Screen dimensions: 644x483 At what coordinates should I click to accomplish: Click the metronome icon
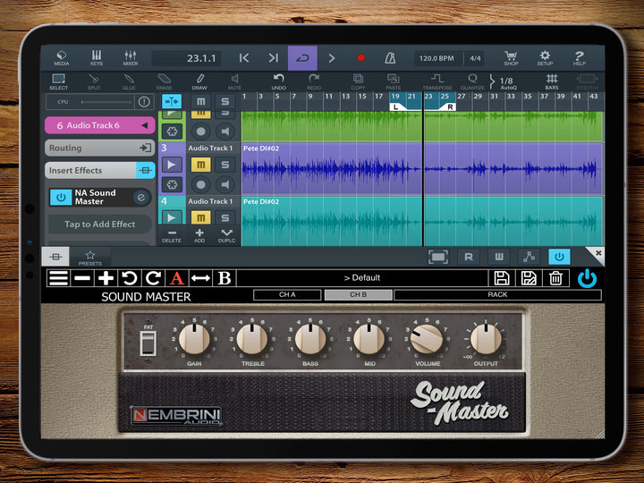click(x=389, y=58)
